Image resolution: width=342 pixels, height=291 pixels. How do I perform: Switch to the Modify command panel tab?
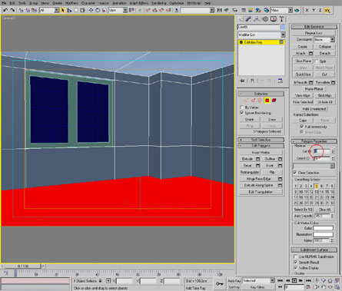248,19
